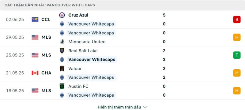Viewport: 245px width, 110px height.
Task: Click the Cruz Azul score of 5
Action: [x=164, y=15]
